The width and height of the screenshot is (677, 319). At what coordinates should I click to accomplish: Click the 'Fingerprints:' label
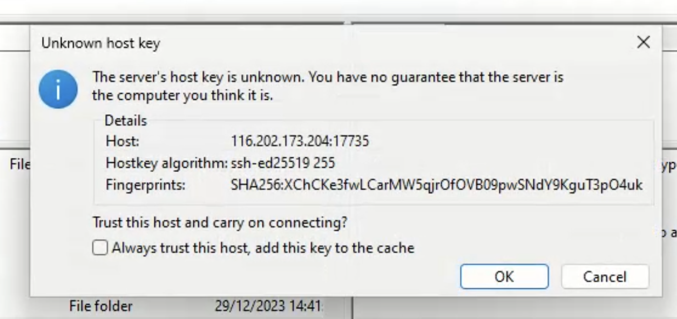coord(146,185)
